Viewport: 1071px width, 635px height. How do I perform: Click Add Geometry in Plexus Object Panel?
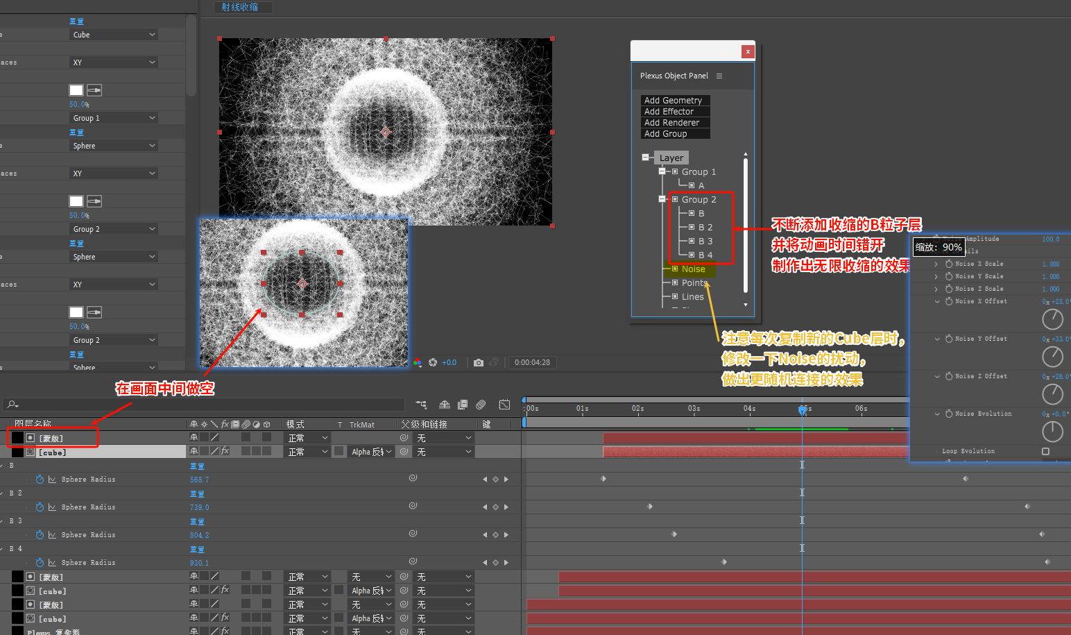[x=675, y=100]
